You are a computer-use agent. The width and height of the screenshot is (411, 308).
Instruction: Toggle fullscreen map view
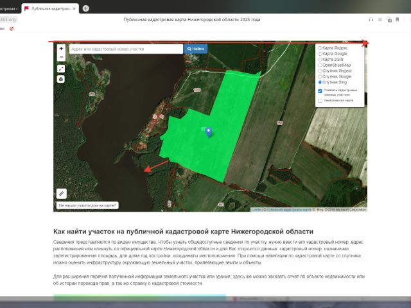pos(61,68)
